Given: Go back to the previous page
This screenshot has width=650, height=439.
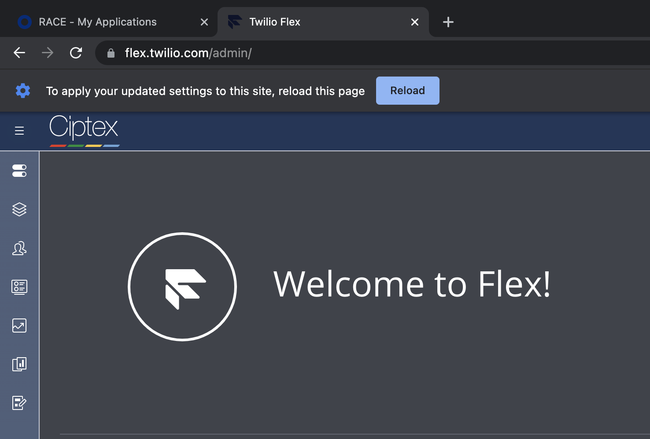Looking at the screenshot, I should point(19,53).
